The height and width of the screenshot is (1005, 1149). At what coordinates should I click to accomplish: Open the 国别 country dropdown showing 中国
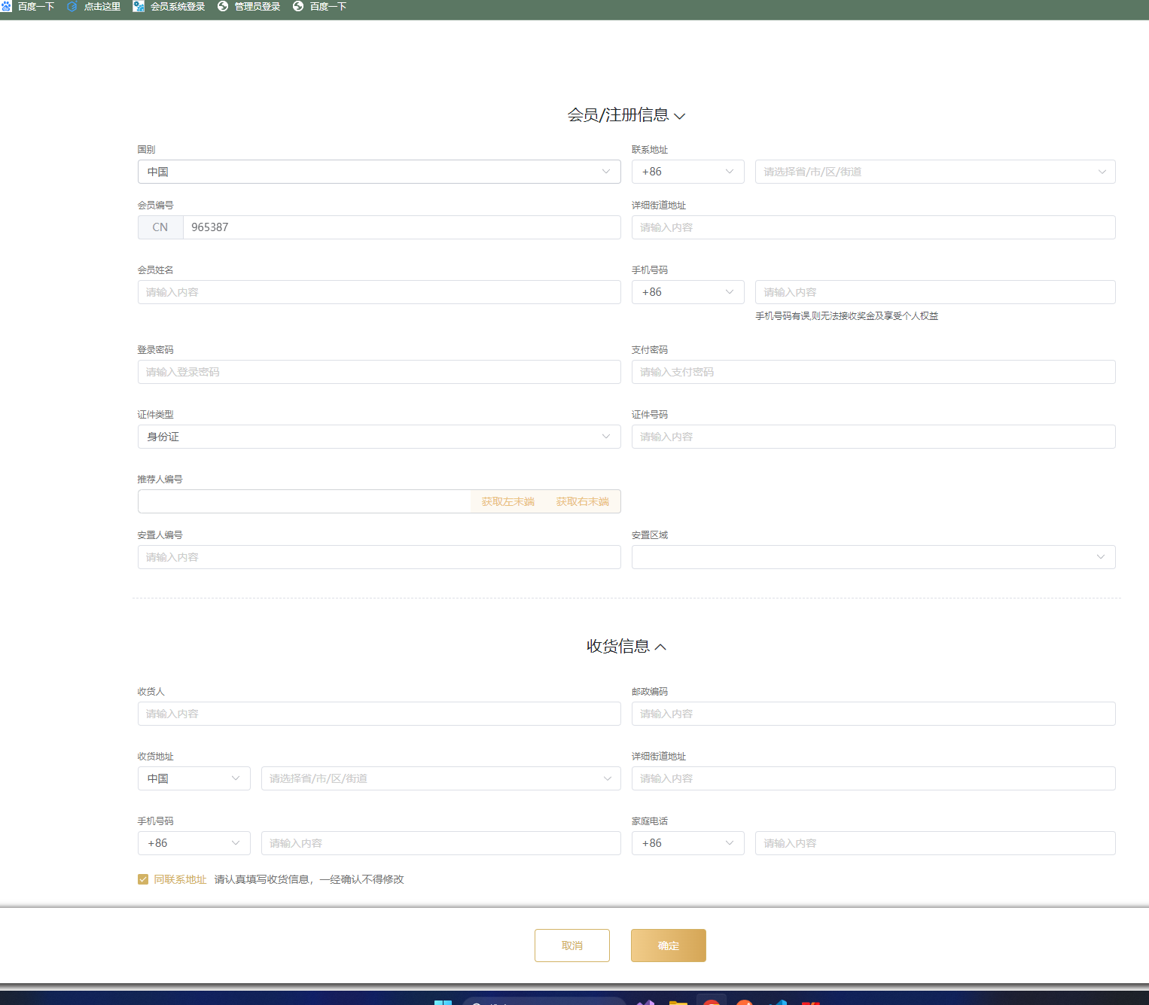[379, 172]
